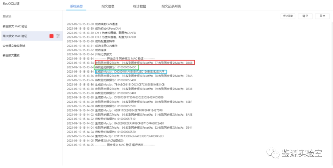Viewport: 333px width, 168px height.
Task: Select 同步报文 MAC 验证 test item
Action: click(x=15, y=36)
